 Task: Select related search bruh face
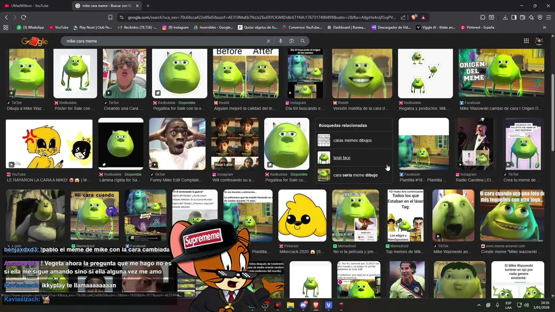354,158
